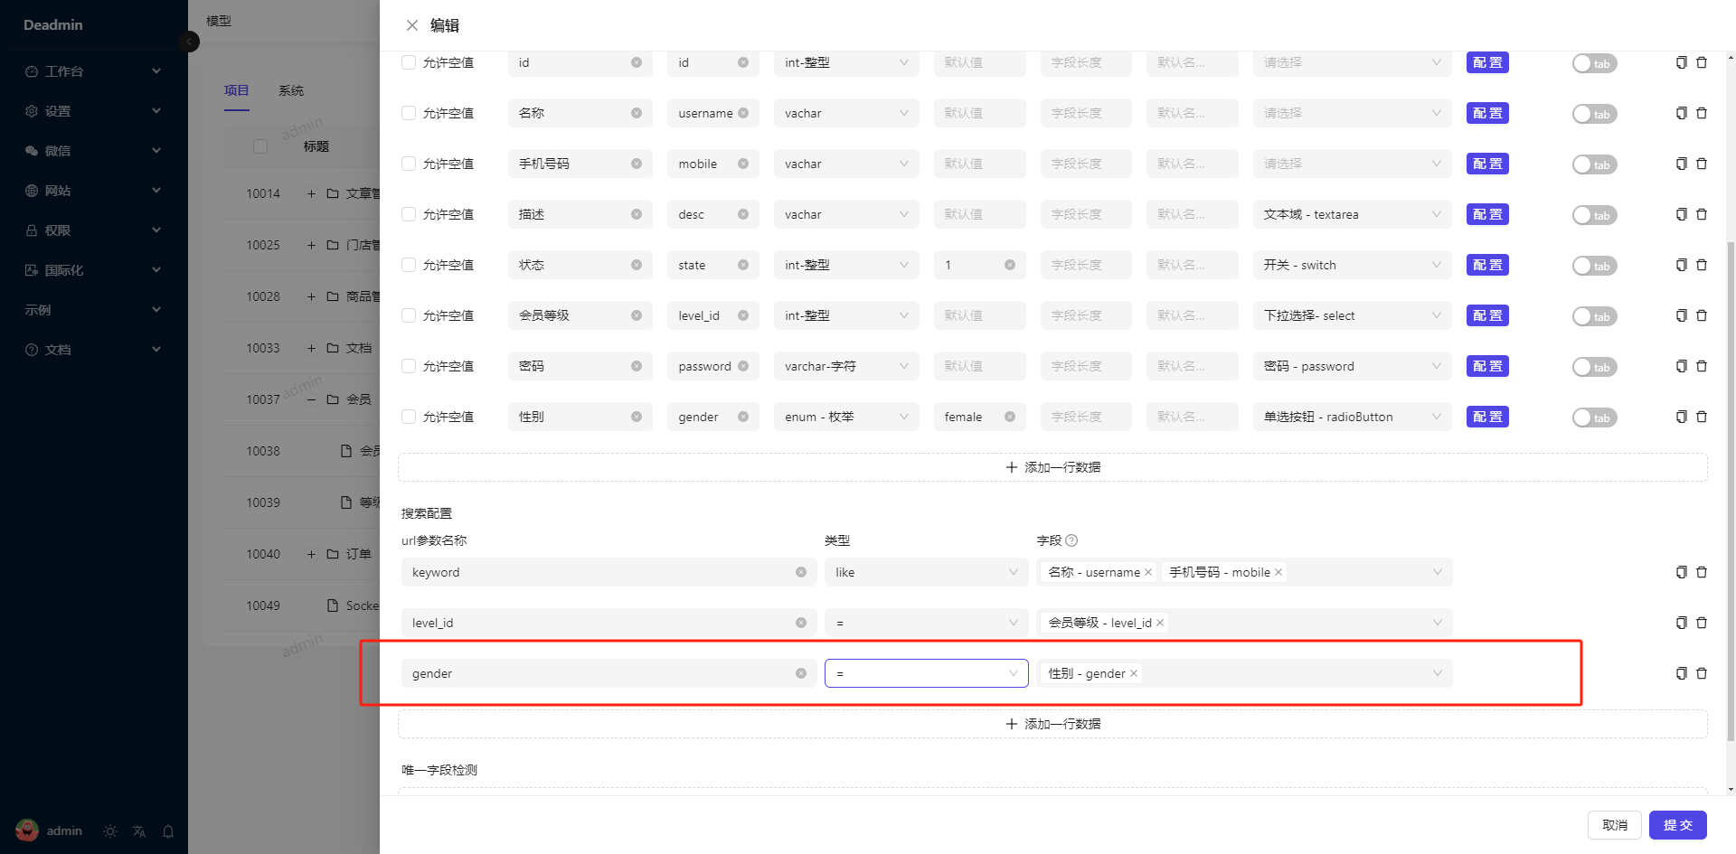Clear the keyword url parameter input
Screen dimensions: 1736x854
pos(801,572)
